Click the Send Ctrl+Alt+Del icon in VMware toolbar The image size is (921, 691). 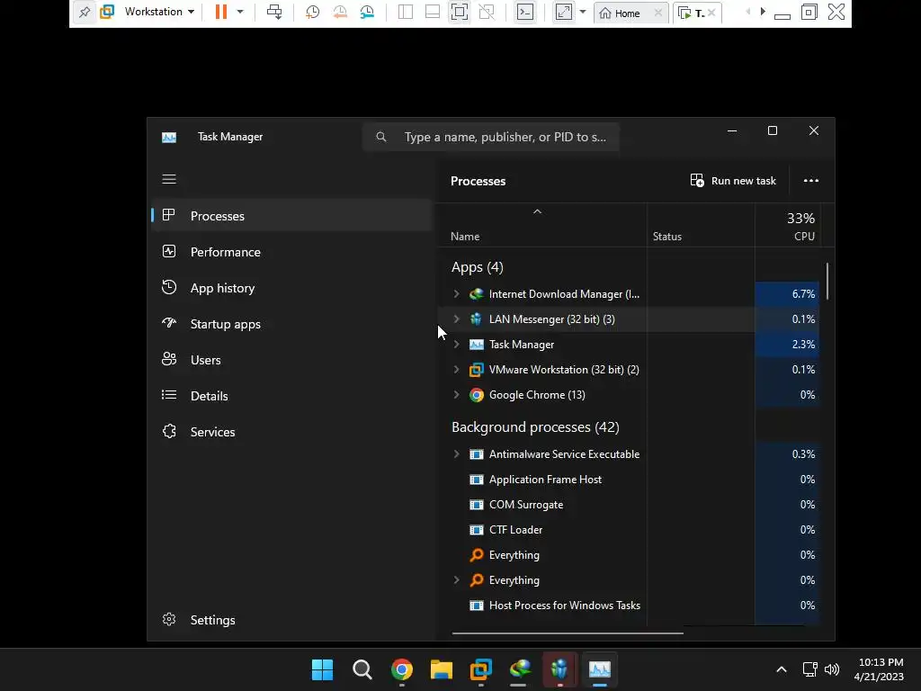(x=274, y=12)
